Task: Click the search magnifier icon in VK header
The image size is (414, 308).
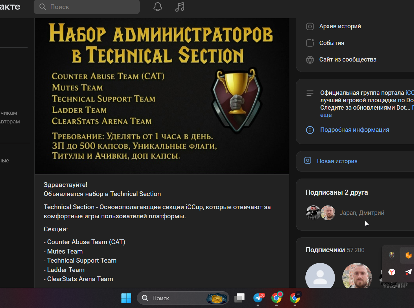Action: tap(43, 7)
